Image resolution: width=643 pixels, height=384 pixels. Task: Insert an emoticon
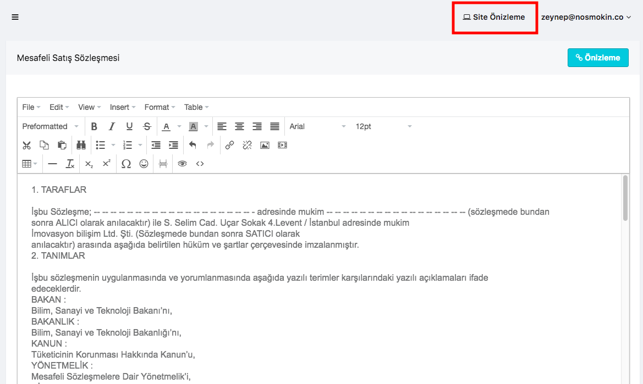[144, 164]
